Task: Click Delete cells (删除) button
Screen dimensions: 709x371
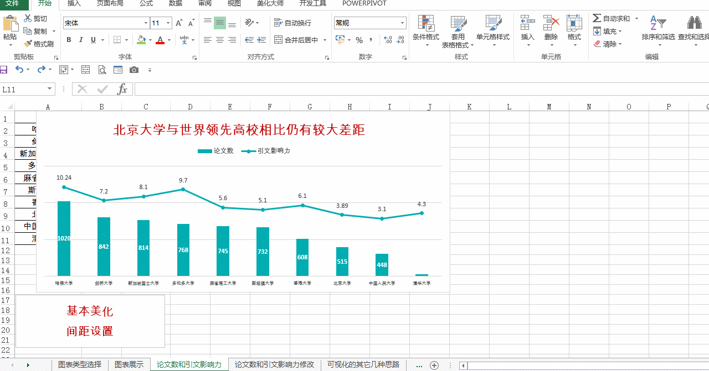Action: coord(551,30)
